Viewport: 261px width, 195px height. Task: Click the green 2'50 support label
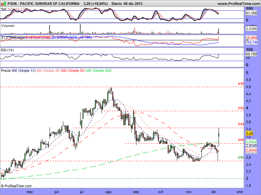pyautogui.click(x=241, y=157)
